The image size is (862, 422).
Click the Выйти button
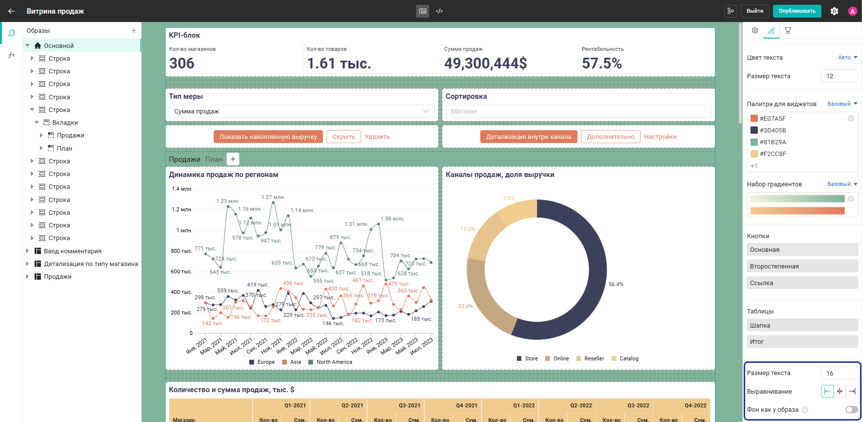[x=755, y=11]
